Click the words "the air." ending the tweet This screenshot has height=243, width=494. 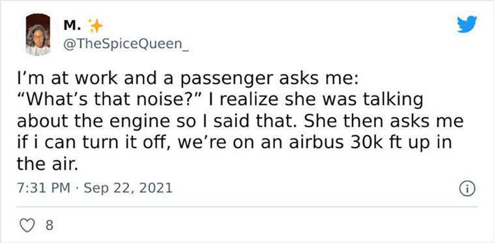pyautogui.click(x=47, y=164)
